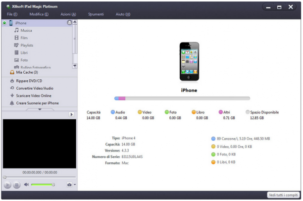
Task: Click the sidebar scroll up arrow
Action: point(75,22)
